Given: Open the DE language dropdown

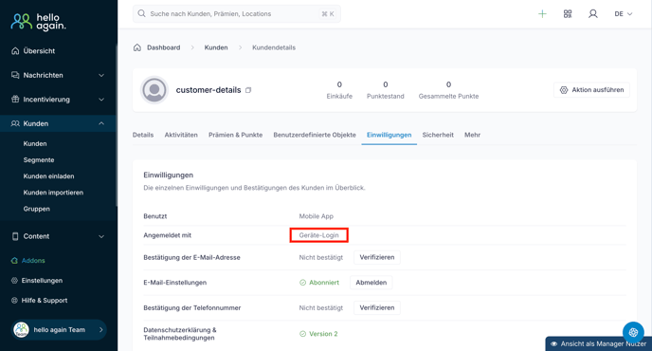Looking at the screenshot, I should pos(623,13).
